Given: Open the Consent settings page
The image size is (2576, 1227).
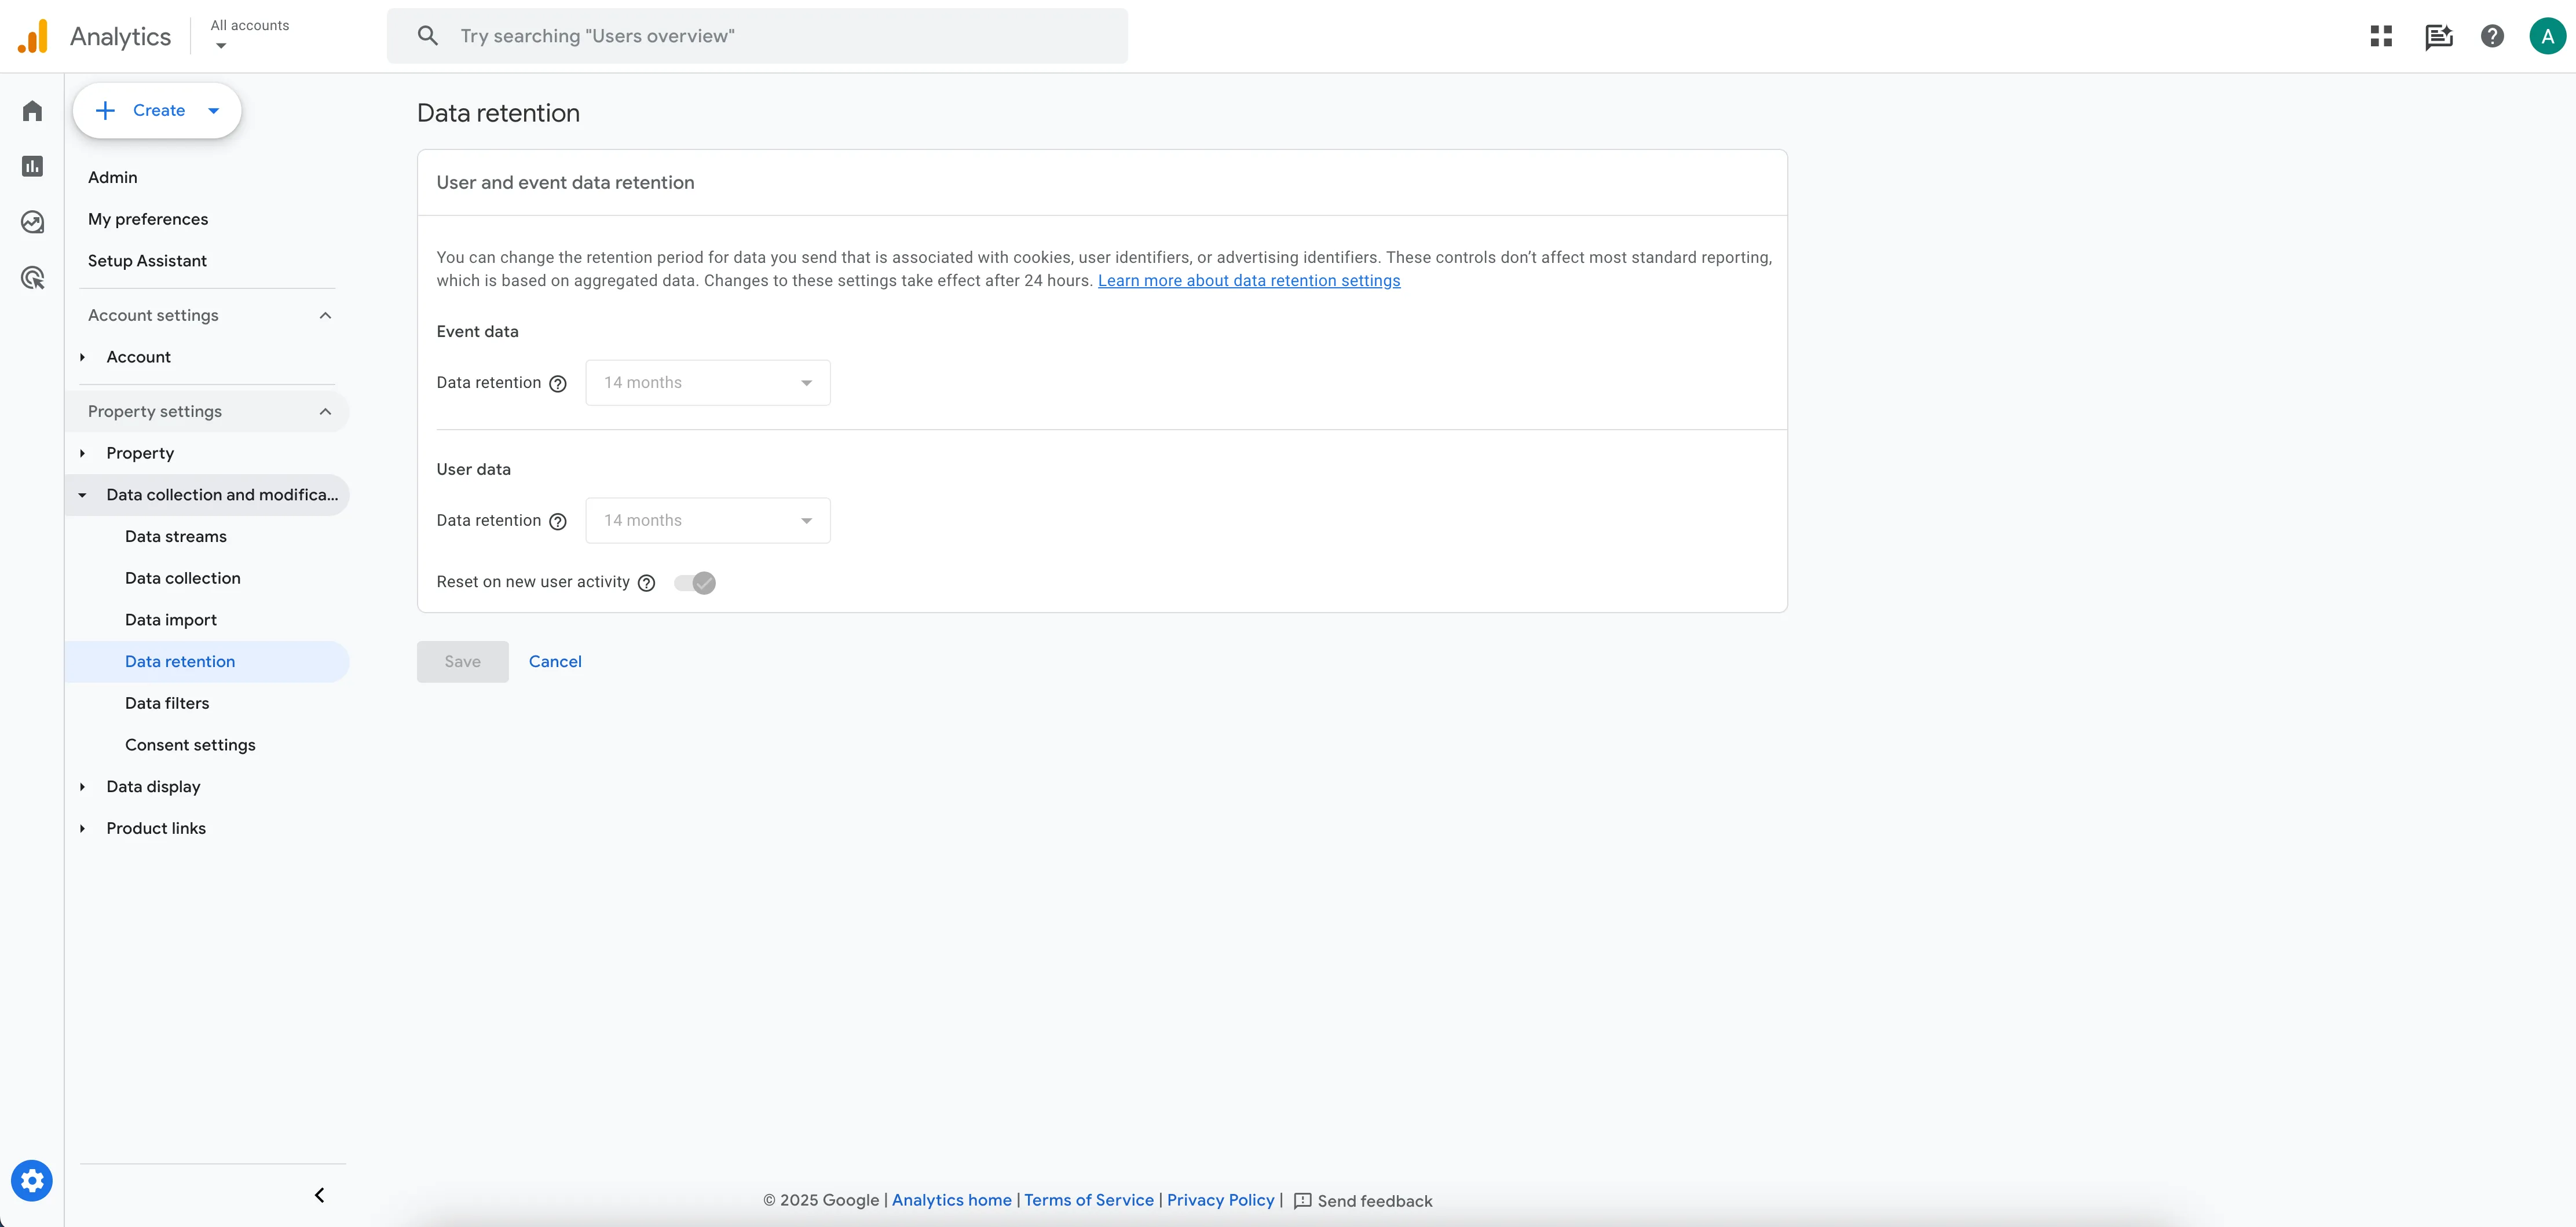Looking at the screenshot, I should point(190,745).
